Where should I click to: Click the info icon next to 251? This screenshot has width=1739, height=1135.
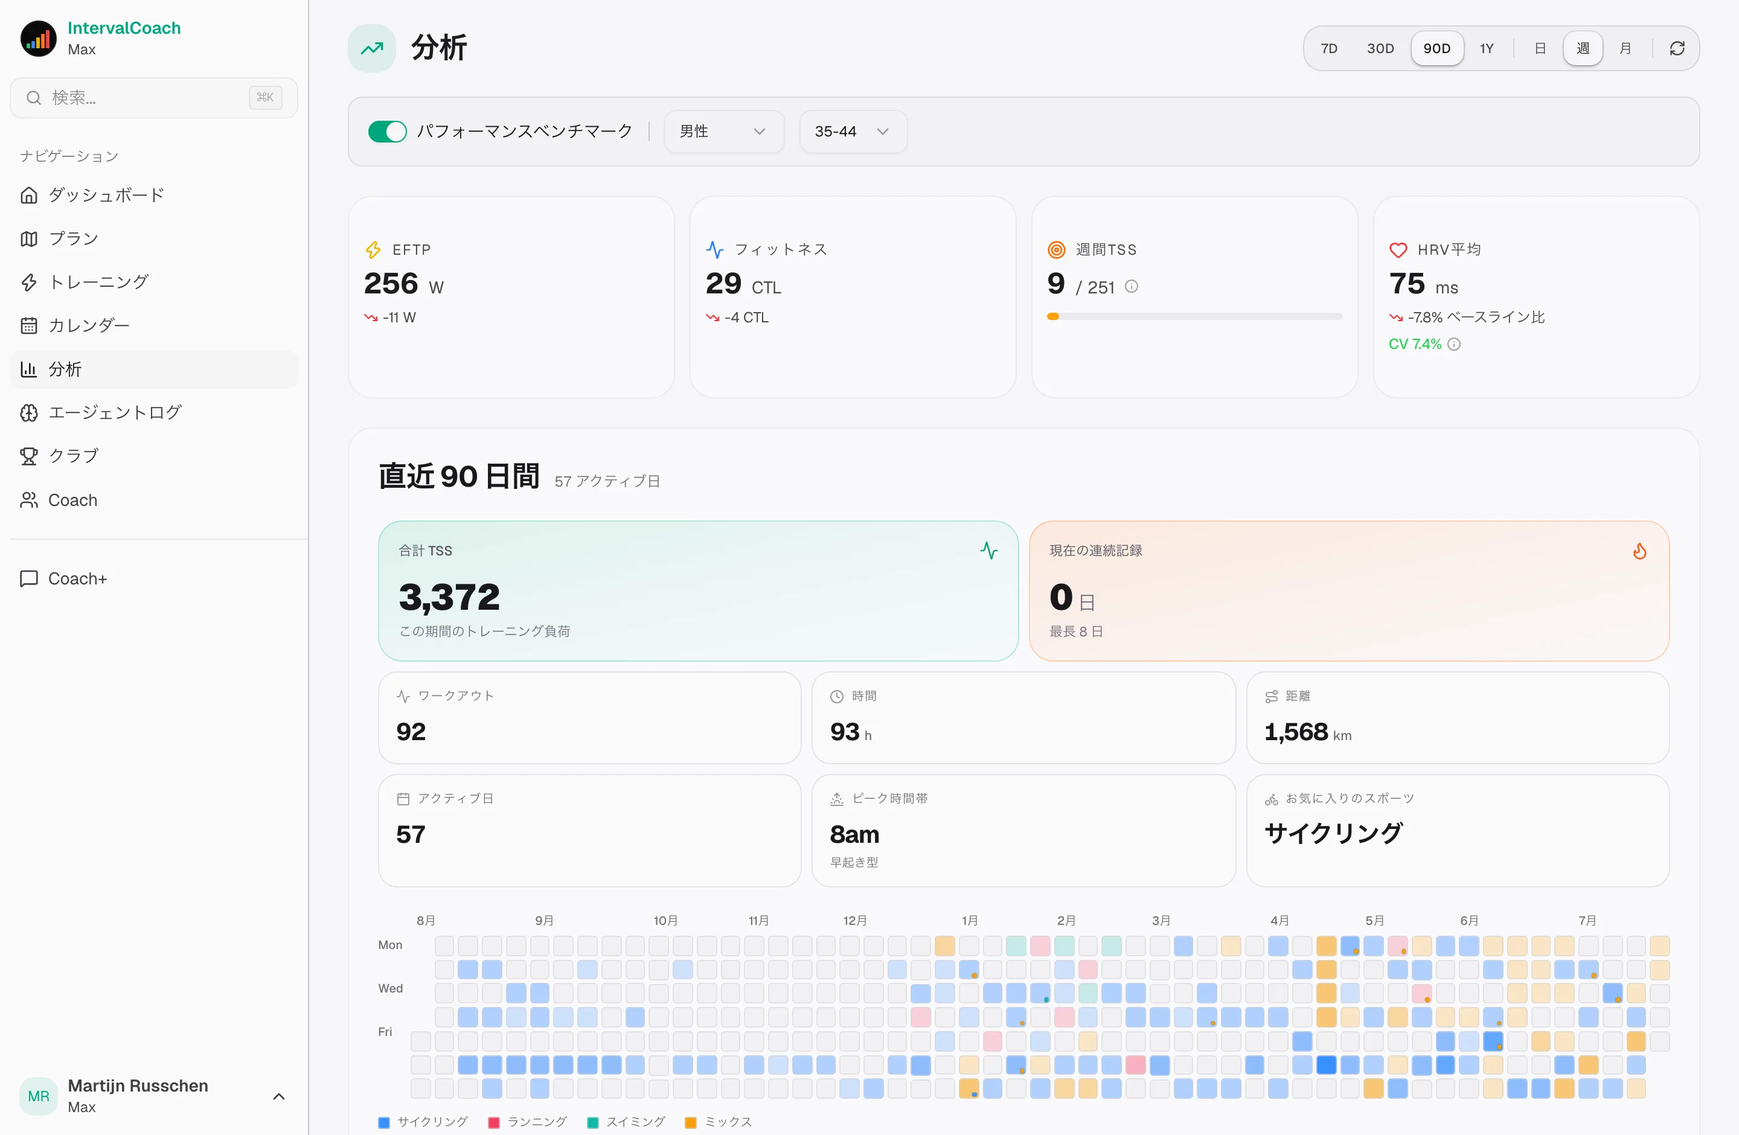[x=1131, y=286]
